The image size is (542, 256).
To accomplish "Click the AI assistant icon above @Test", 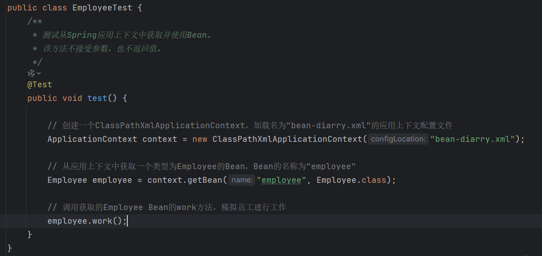I will point(31,73).
